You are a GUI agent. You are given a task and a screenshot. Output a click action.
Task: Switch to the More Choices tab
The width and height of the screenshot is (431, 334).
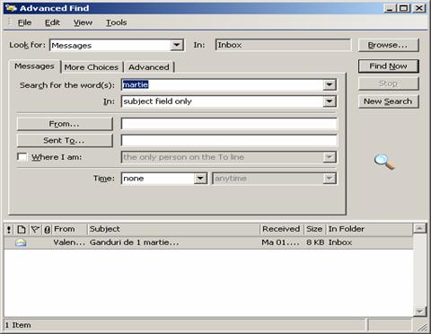click(x=92, y=67)
